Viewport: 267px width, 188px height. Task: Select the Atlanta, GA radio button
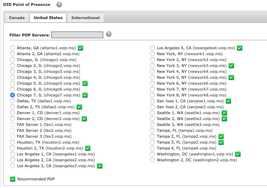pyautogui.click(x=12, y=48)
